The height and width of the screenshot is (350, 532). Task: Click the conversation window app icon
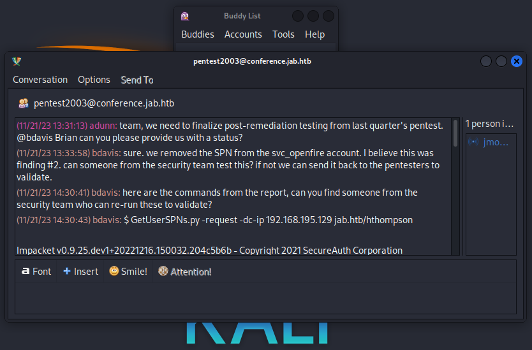[x=17, y=61]
